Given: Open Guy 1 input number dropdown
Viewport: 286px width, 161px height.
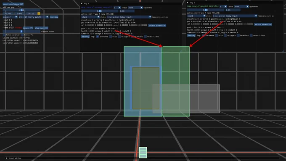Looking at the screenshot, I should 117,8.
